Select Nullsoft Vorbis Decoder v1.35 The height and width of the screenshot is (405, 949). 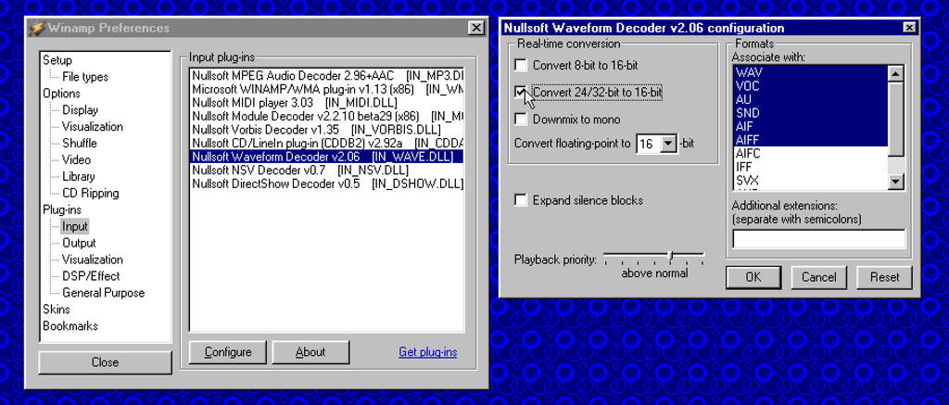pyautogui.click(x=327, y=130)
